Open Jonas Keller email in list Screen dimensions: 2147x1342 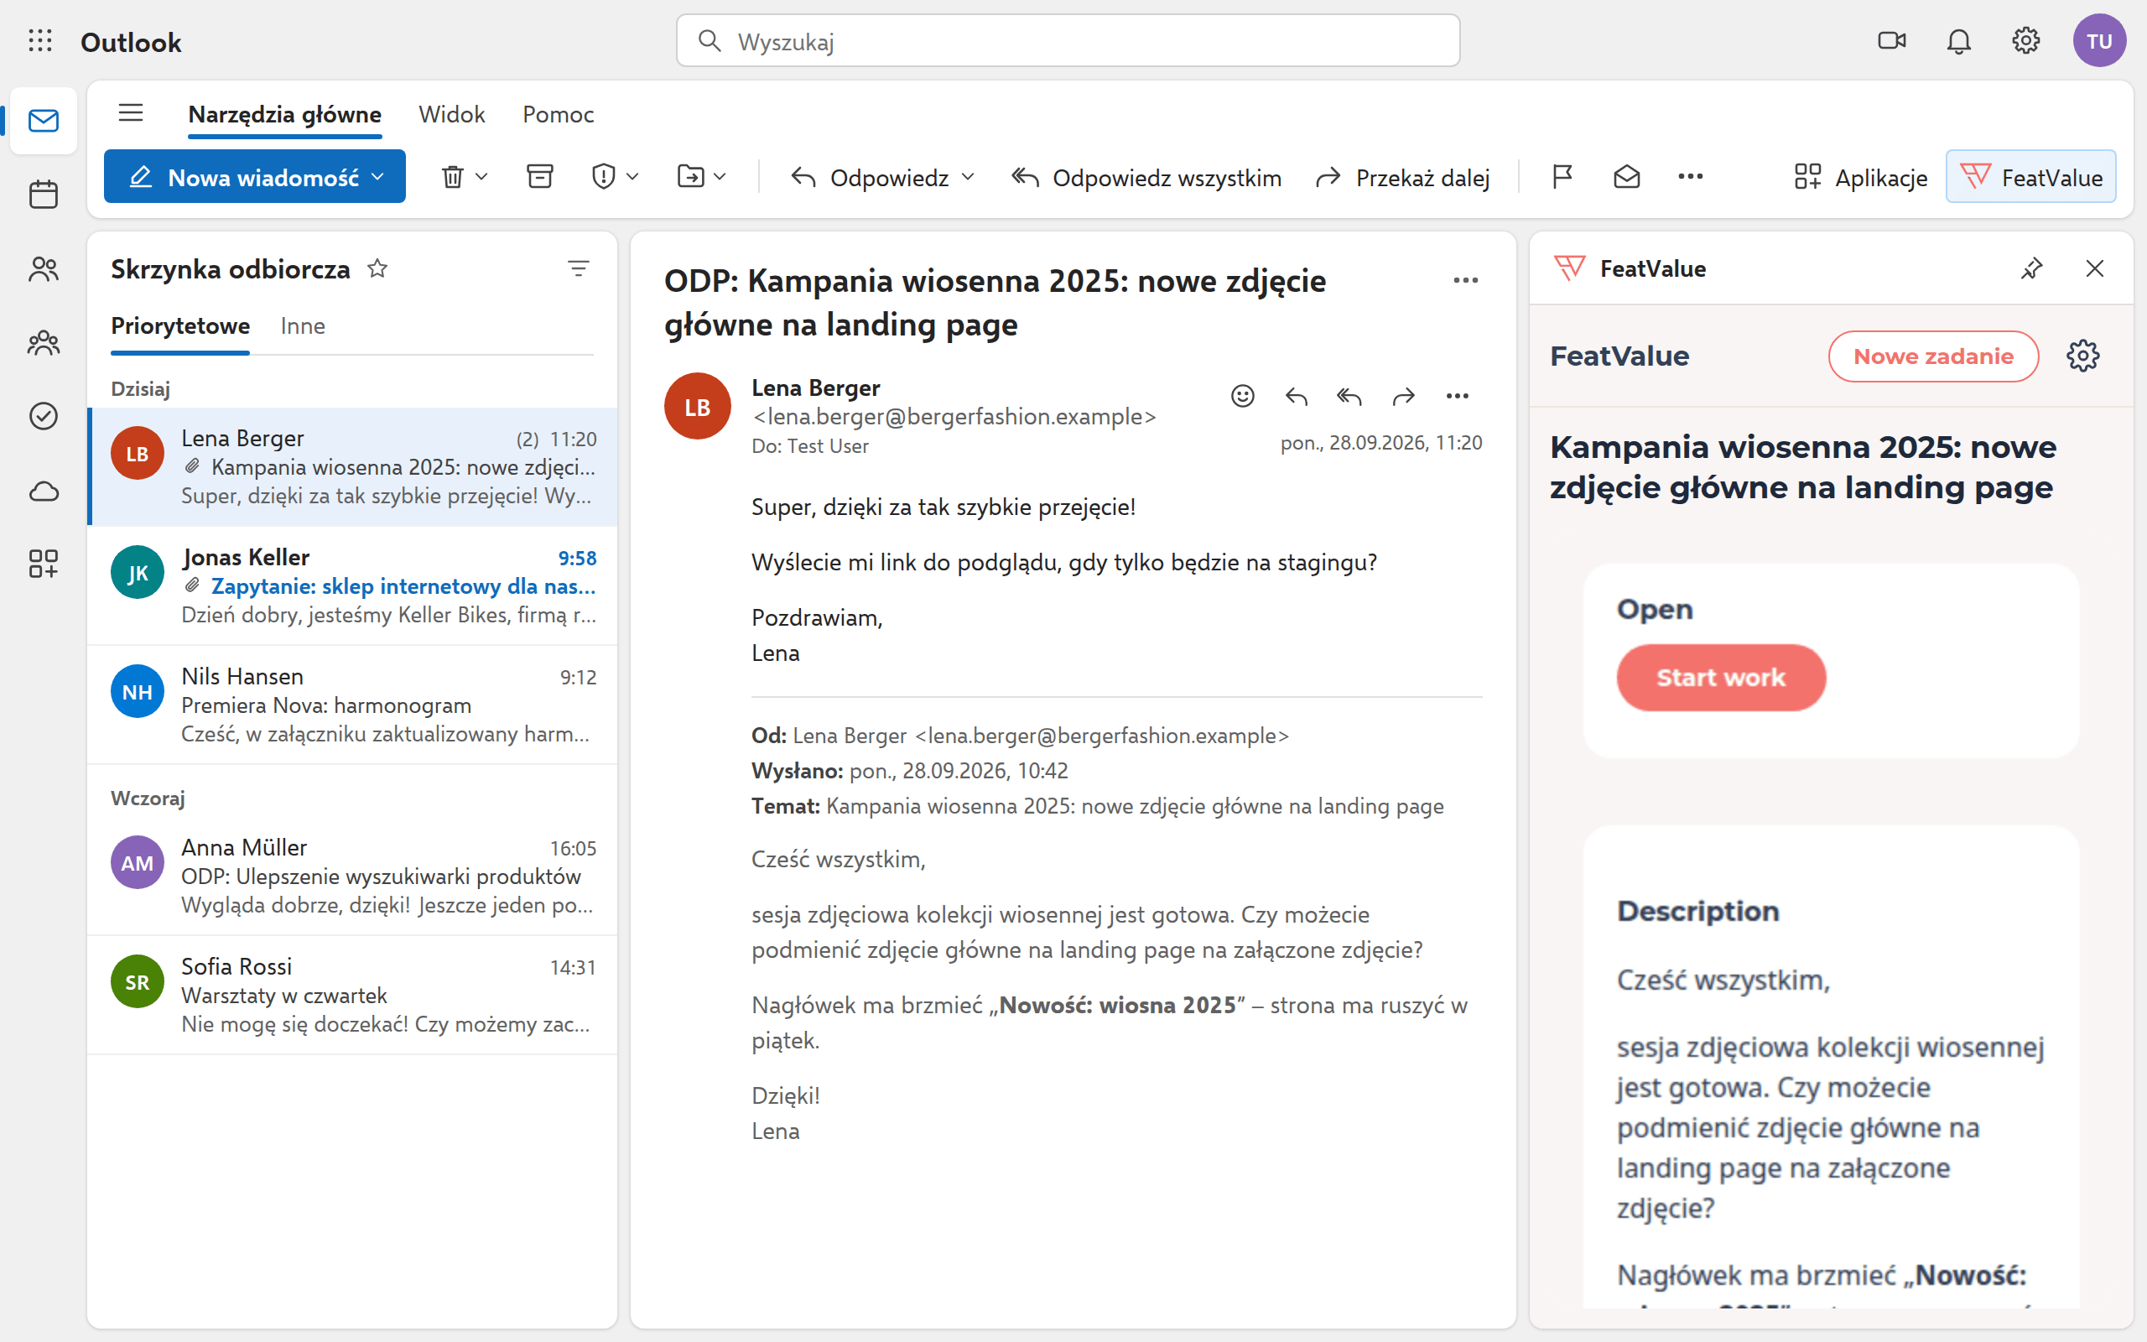point(353,585)
